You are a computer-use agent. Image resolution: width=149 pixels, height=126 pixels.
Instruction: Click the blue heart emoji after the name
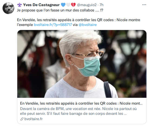click(63, 5)
